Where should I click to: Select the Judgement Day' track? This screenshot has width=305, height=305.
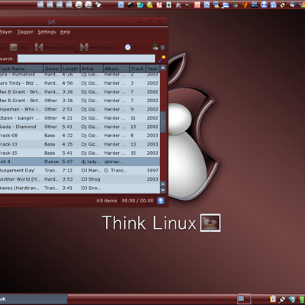tap(80, 170)
